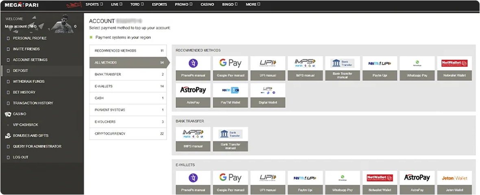Select IMPS manual under Bank Transfer section
Screen dimensions: 480x195
pos(193,139)
